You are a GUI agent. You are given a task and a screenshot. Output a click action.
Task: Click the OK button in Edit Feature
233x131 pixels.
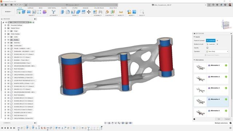coord(219,119)
